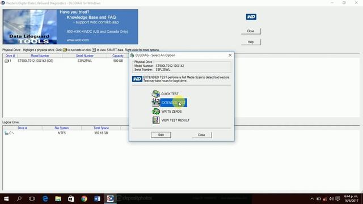Image resolution: width=363 pixels, height=204 pixels.
Task: Open taskbar Search
Action: point(19,199)
